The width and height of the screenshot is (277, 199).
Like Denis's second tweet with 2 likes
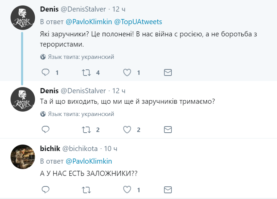tap(127, 130)
